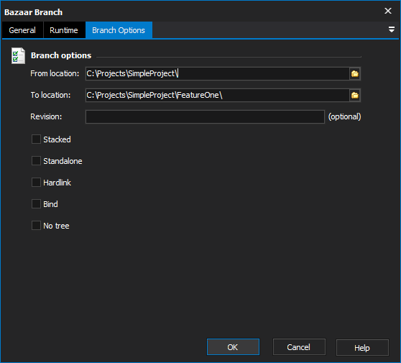Open Help for this dialog
401x363 pixels.
362,348
